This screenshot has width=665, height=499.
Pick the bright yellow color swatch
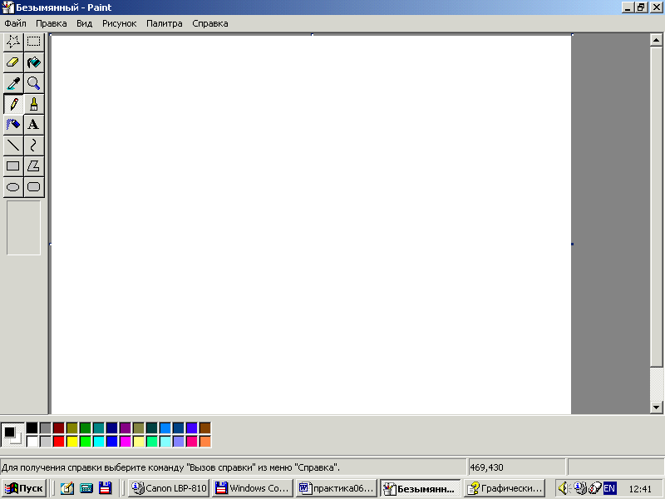(x=72, y=442)
